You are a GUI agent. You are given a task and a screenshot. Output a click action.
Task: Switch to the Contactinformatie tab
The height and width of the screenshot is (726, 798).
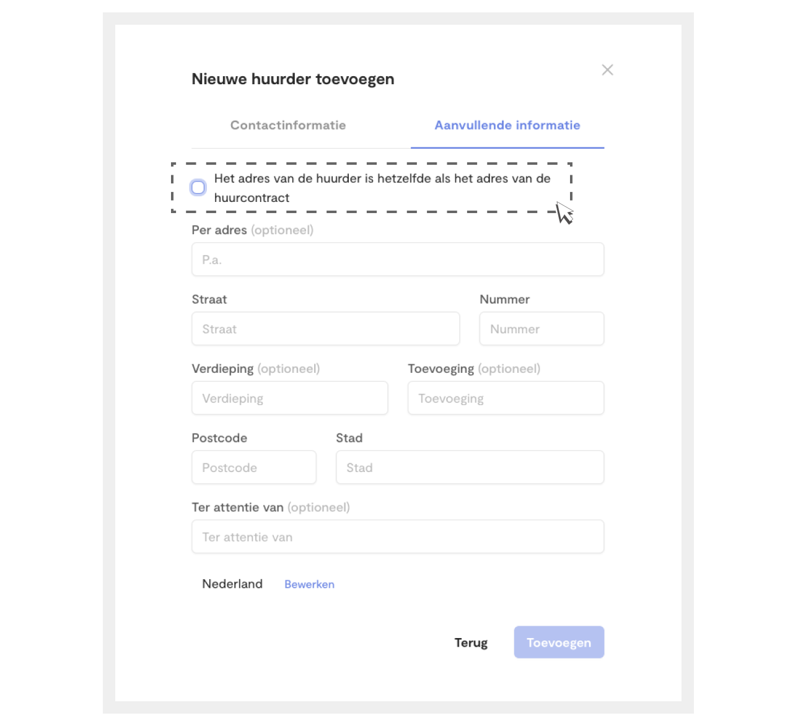(x=288, y=125)
